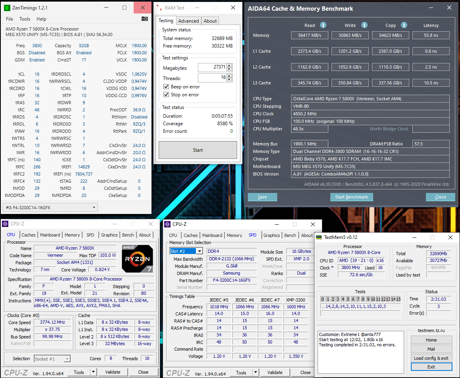Click ZenTimings tCL value 16
Screen dimensions: 460x378
coord(37,74)
